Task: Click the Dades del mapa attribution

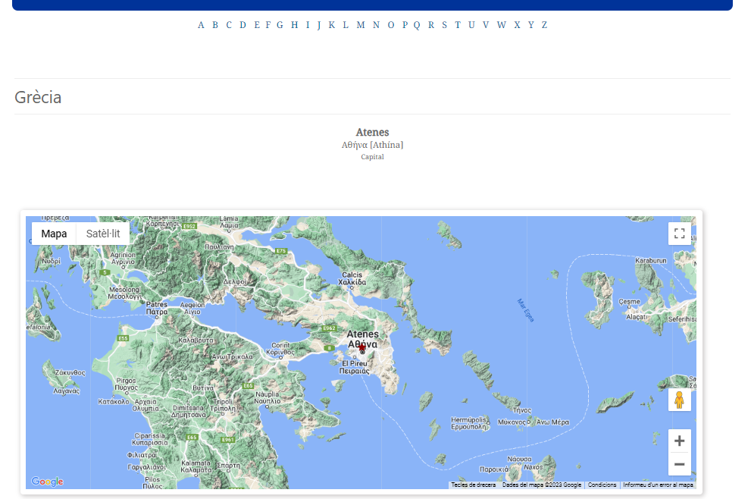Action: coord(541,485)
